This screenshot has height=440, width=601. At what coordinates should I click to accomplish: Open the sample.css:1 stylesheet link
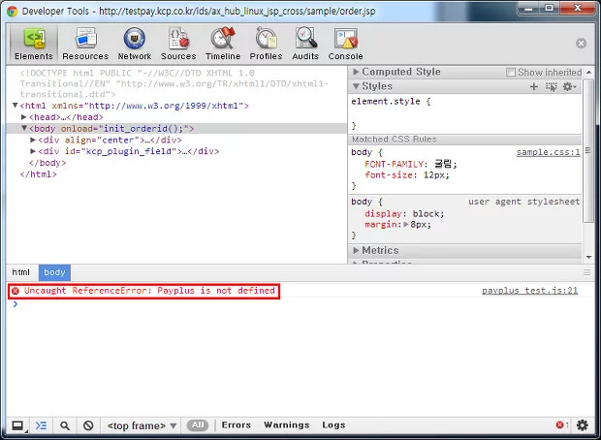click(x=548, y=152)
